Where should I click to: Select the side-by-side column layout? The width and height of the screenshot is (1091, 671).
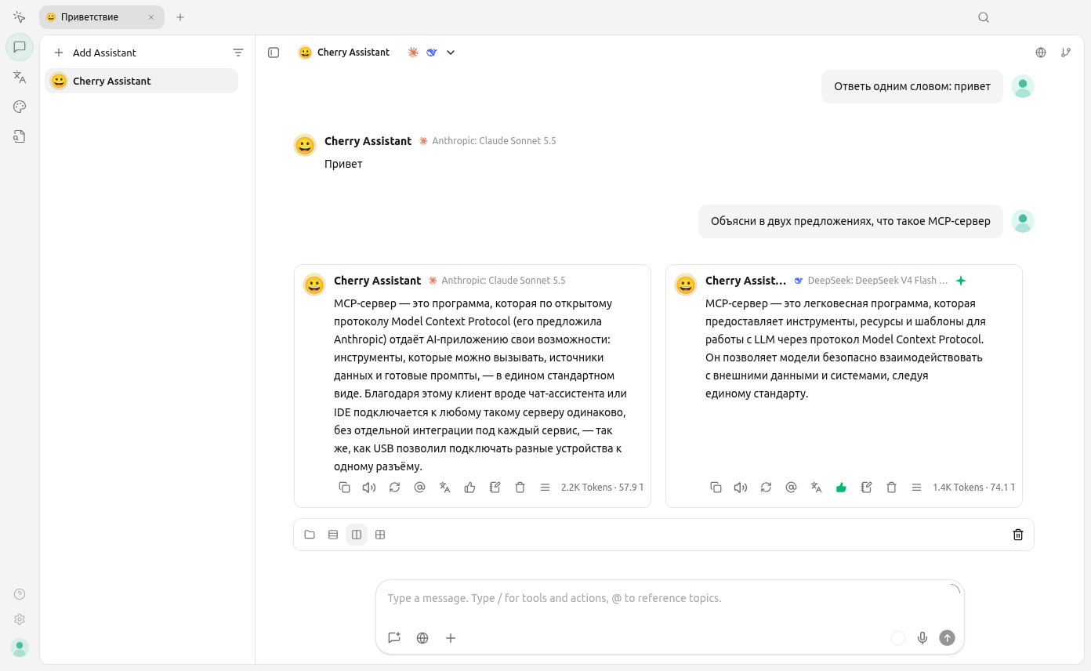pyautogui.click(x=357, y=535)
